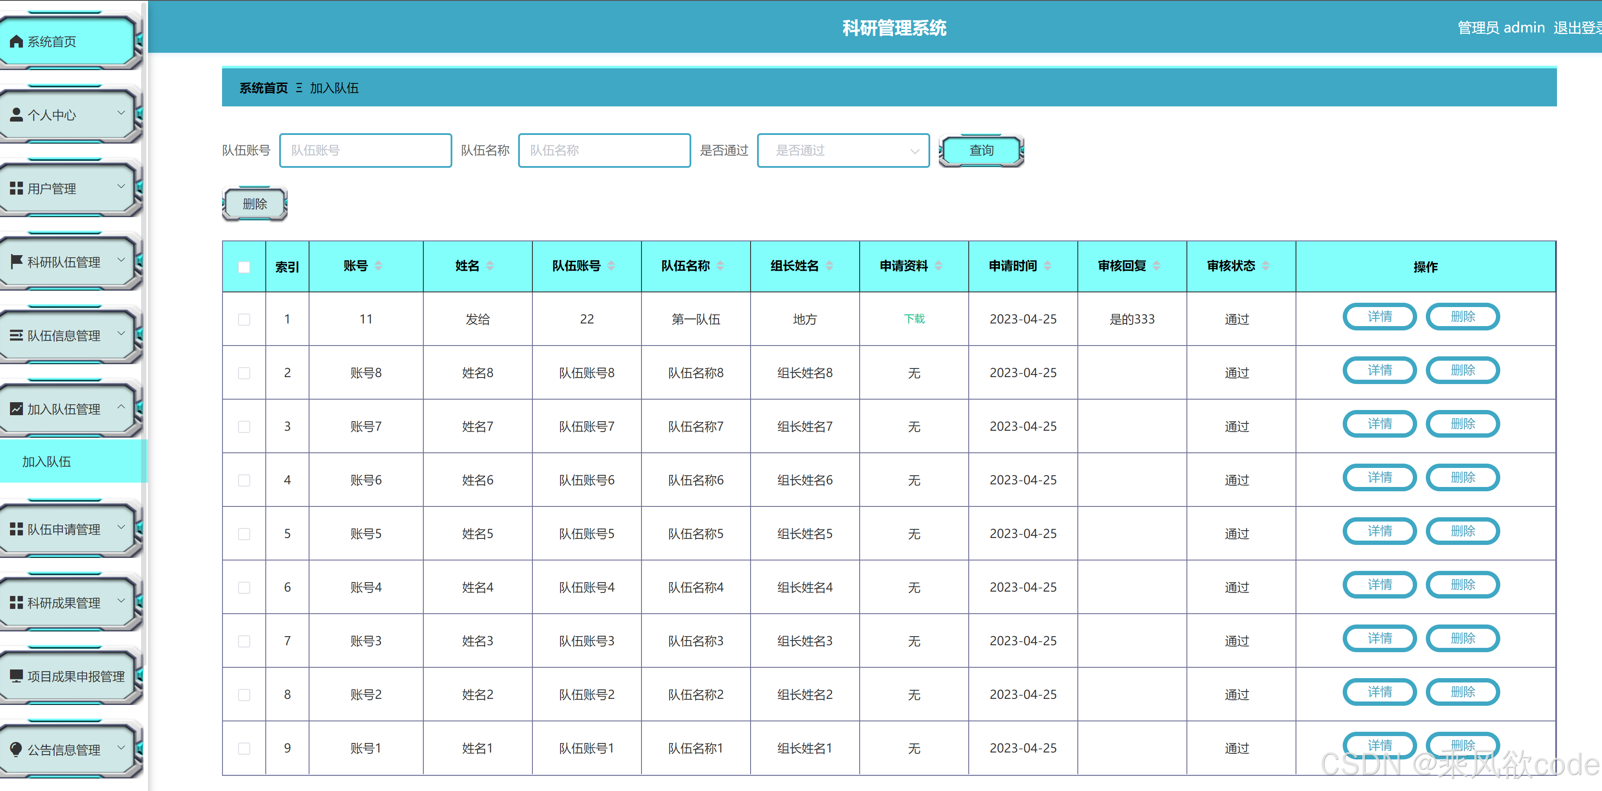Image resolution: width=1602 pixels, height=791 pixels.
Task: Click the bulb icon for 公告信息管理
Action: click(x=16, y=749)
